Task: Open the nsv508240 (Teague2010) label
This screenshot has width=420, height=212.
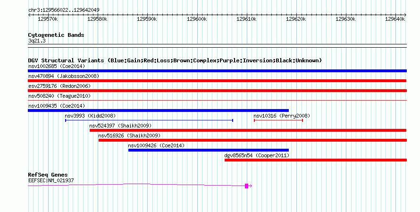Action: tap(59, 96)
